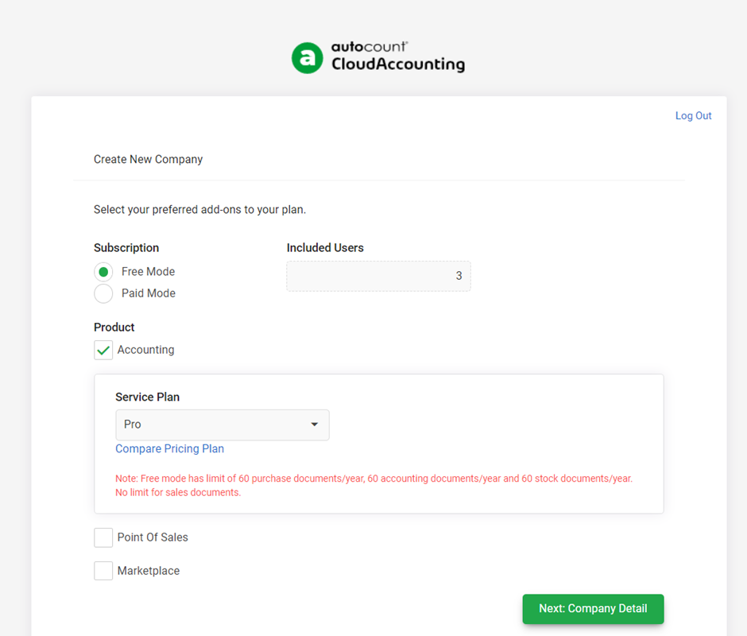Image resolution: width=747 pixels, height=636 pixels.
Task: Uncheck the Accounting product checkbox
Action: tap(103, 350)
